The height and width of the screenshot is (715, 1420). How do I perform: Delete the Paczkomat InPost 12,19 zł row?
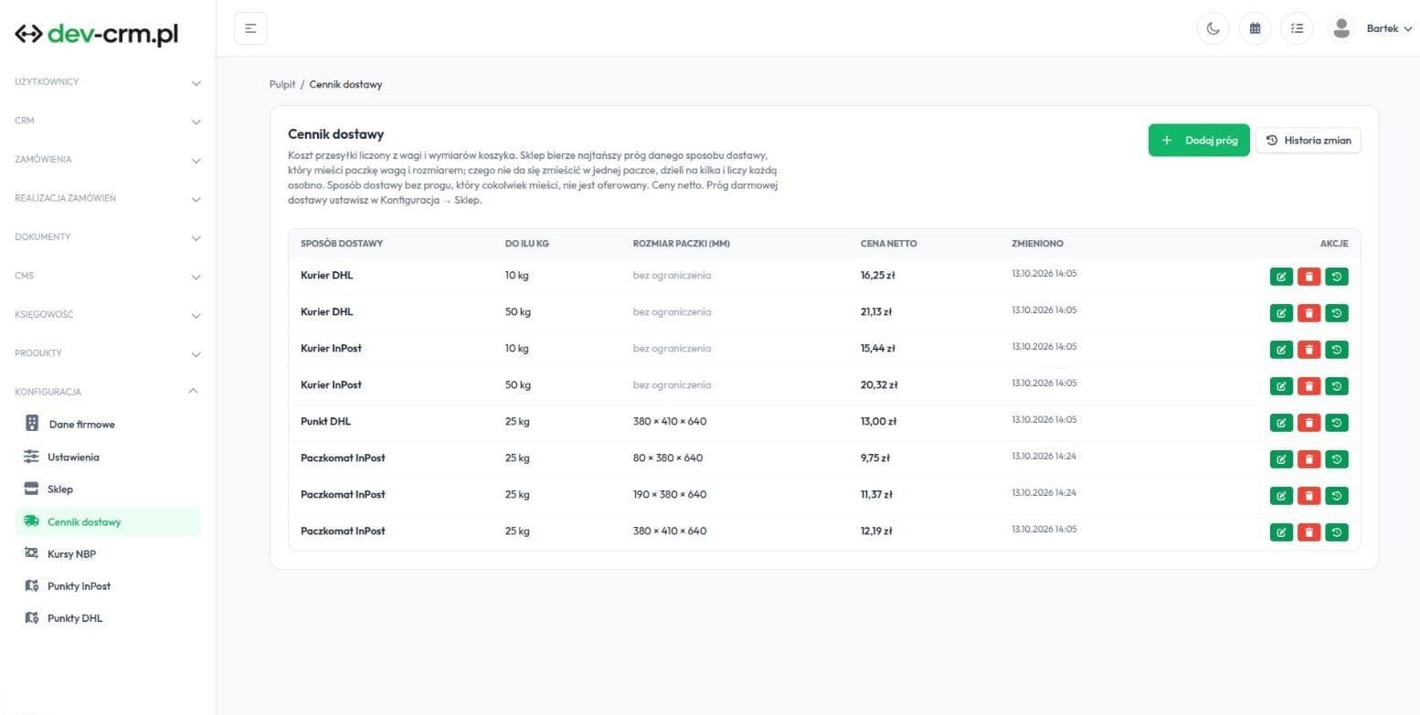1309,532
